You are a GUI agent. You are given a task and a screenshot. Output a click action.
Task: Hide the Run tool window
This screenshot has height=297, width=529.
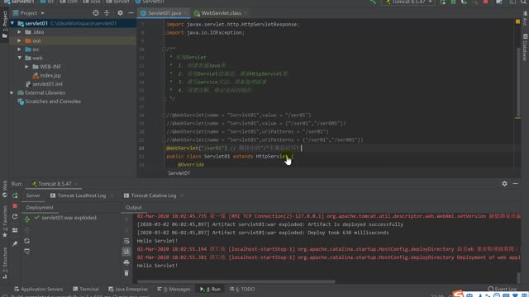point(515,183)
